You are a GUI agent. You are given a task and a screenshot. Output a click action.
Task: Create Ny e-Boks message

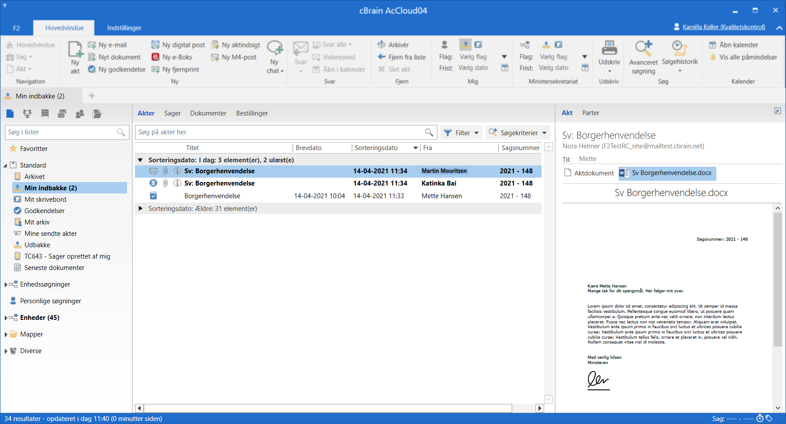pos(172,57)
